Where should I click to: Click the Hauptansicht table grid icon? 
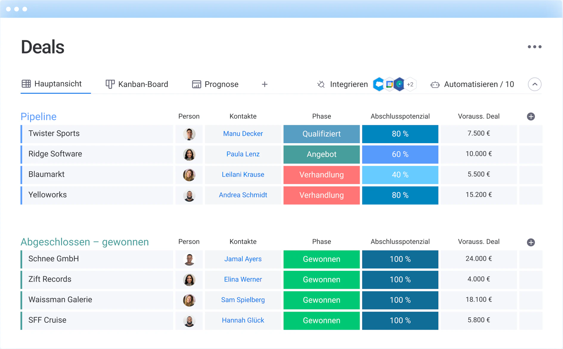pos(26,84)
